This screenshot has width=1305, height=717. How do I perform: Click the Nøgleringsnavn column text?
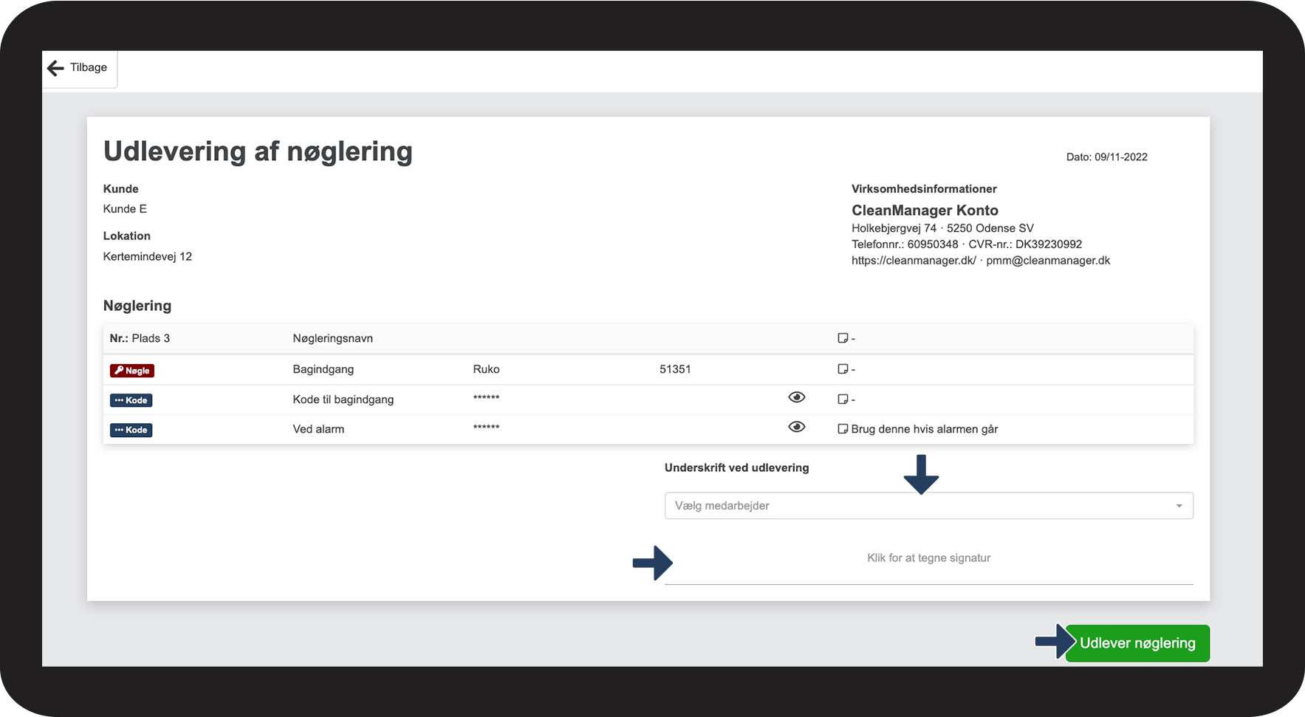tap(333, 338)
